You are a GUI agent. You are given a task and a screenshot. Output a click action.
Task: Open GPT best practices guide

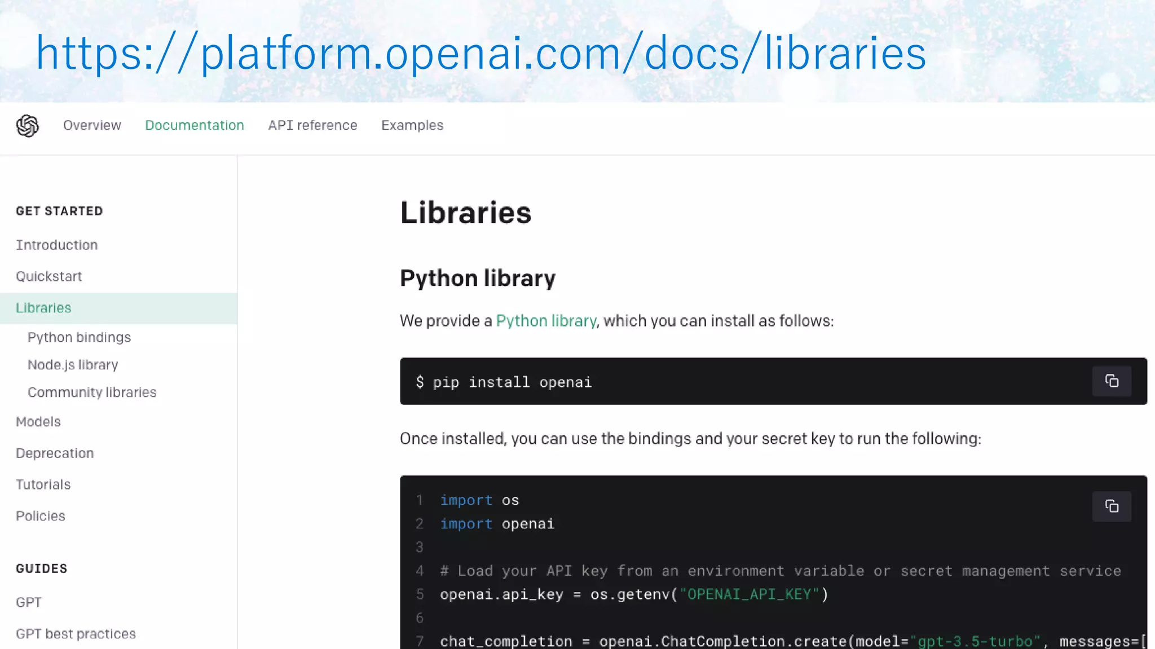[x=76, y=634]
